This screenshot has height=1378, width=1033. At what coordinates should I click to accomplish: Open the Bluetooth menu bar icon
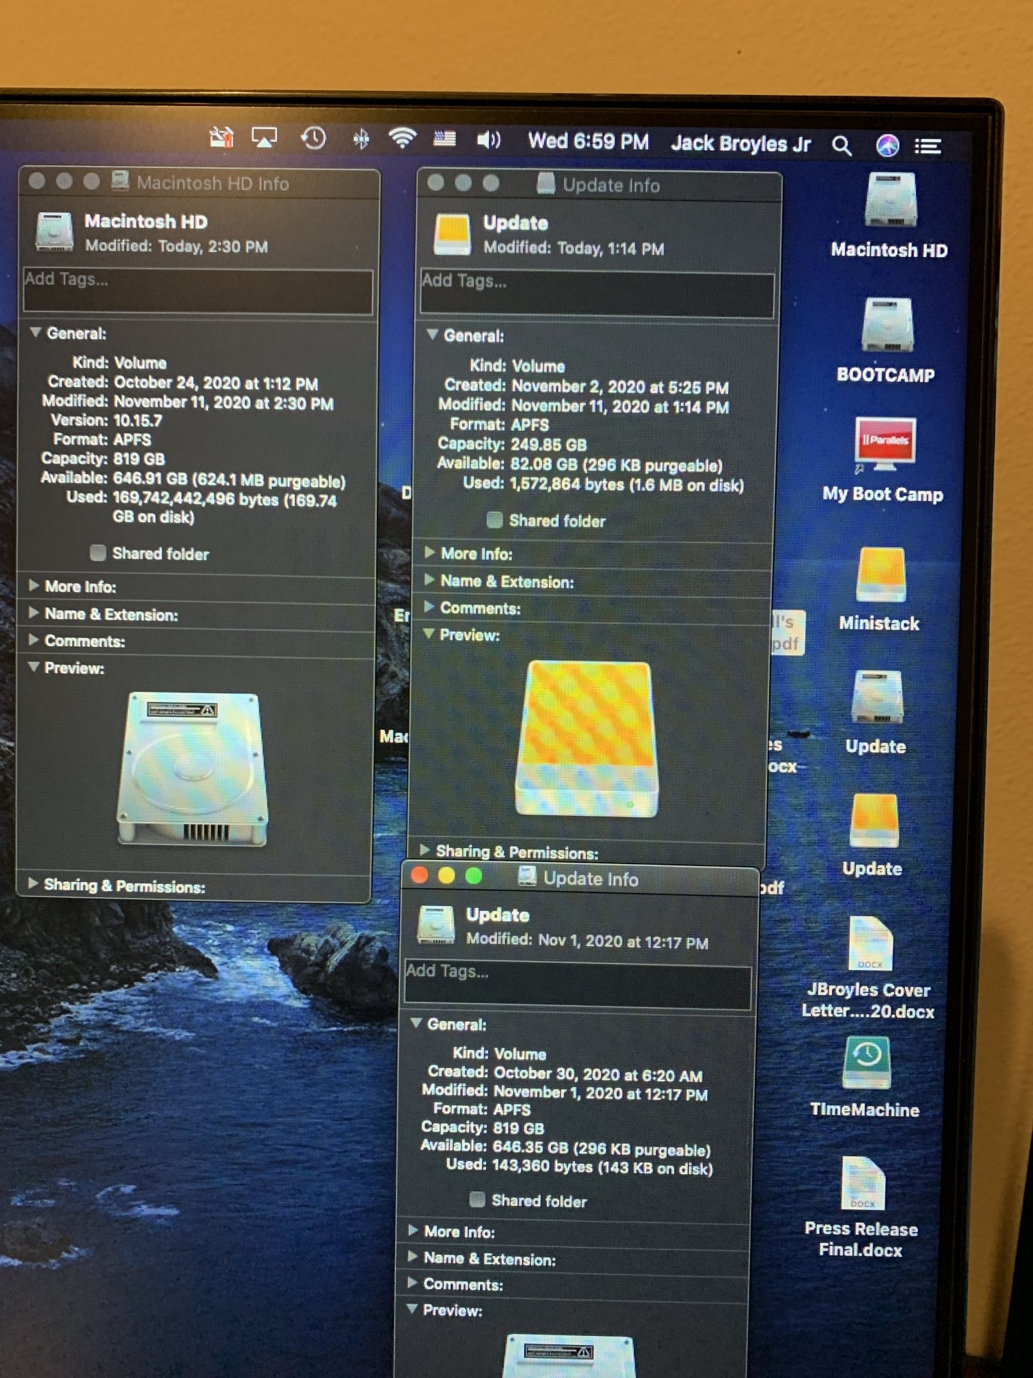[360, 139]
